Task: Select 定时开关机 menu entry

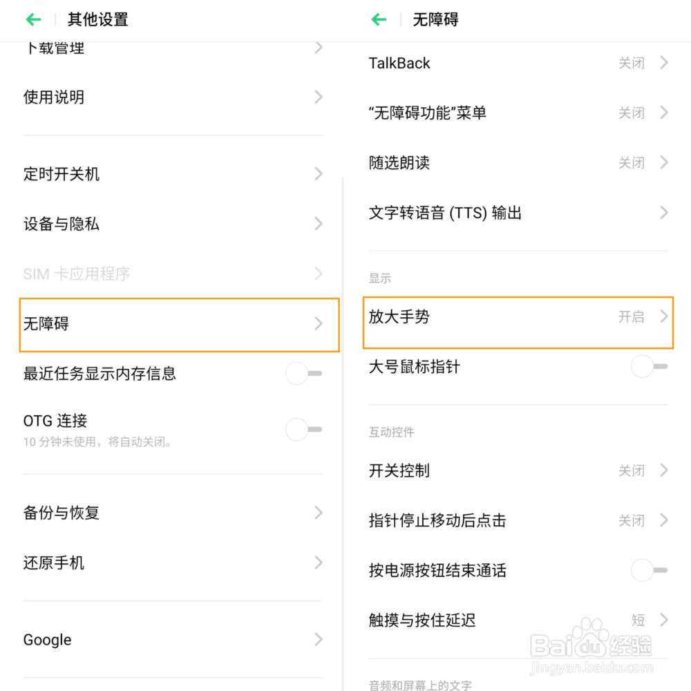Action: pyautogui.click(x=173, y=174)
